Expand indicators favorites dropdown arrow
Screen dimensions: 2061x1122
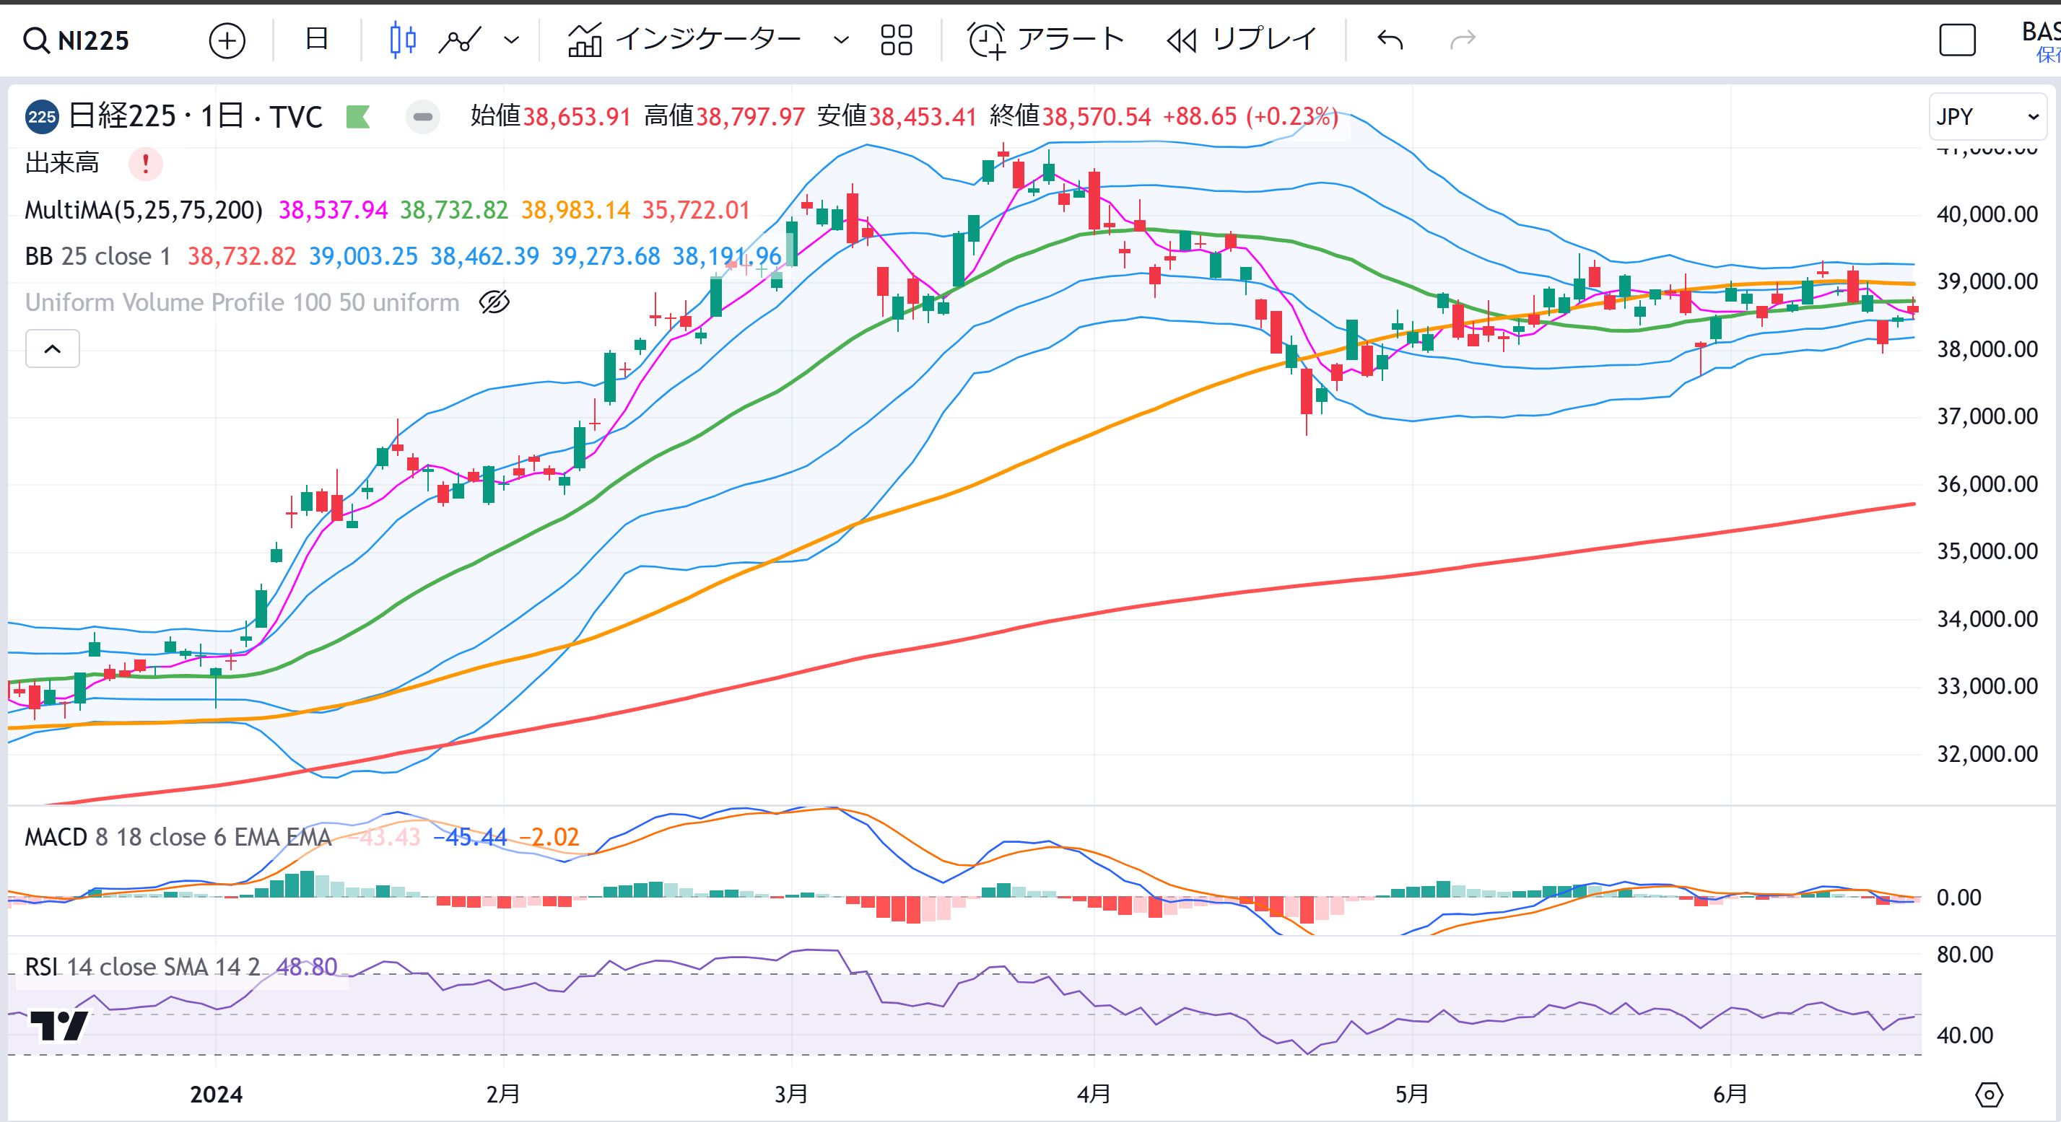[840, 40]
